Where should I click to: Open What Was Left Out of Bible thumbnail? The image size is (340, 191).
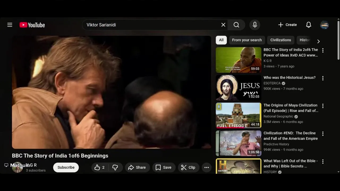tap(239, 166)
